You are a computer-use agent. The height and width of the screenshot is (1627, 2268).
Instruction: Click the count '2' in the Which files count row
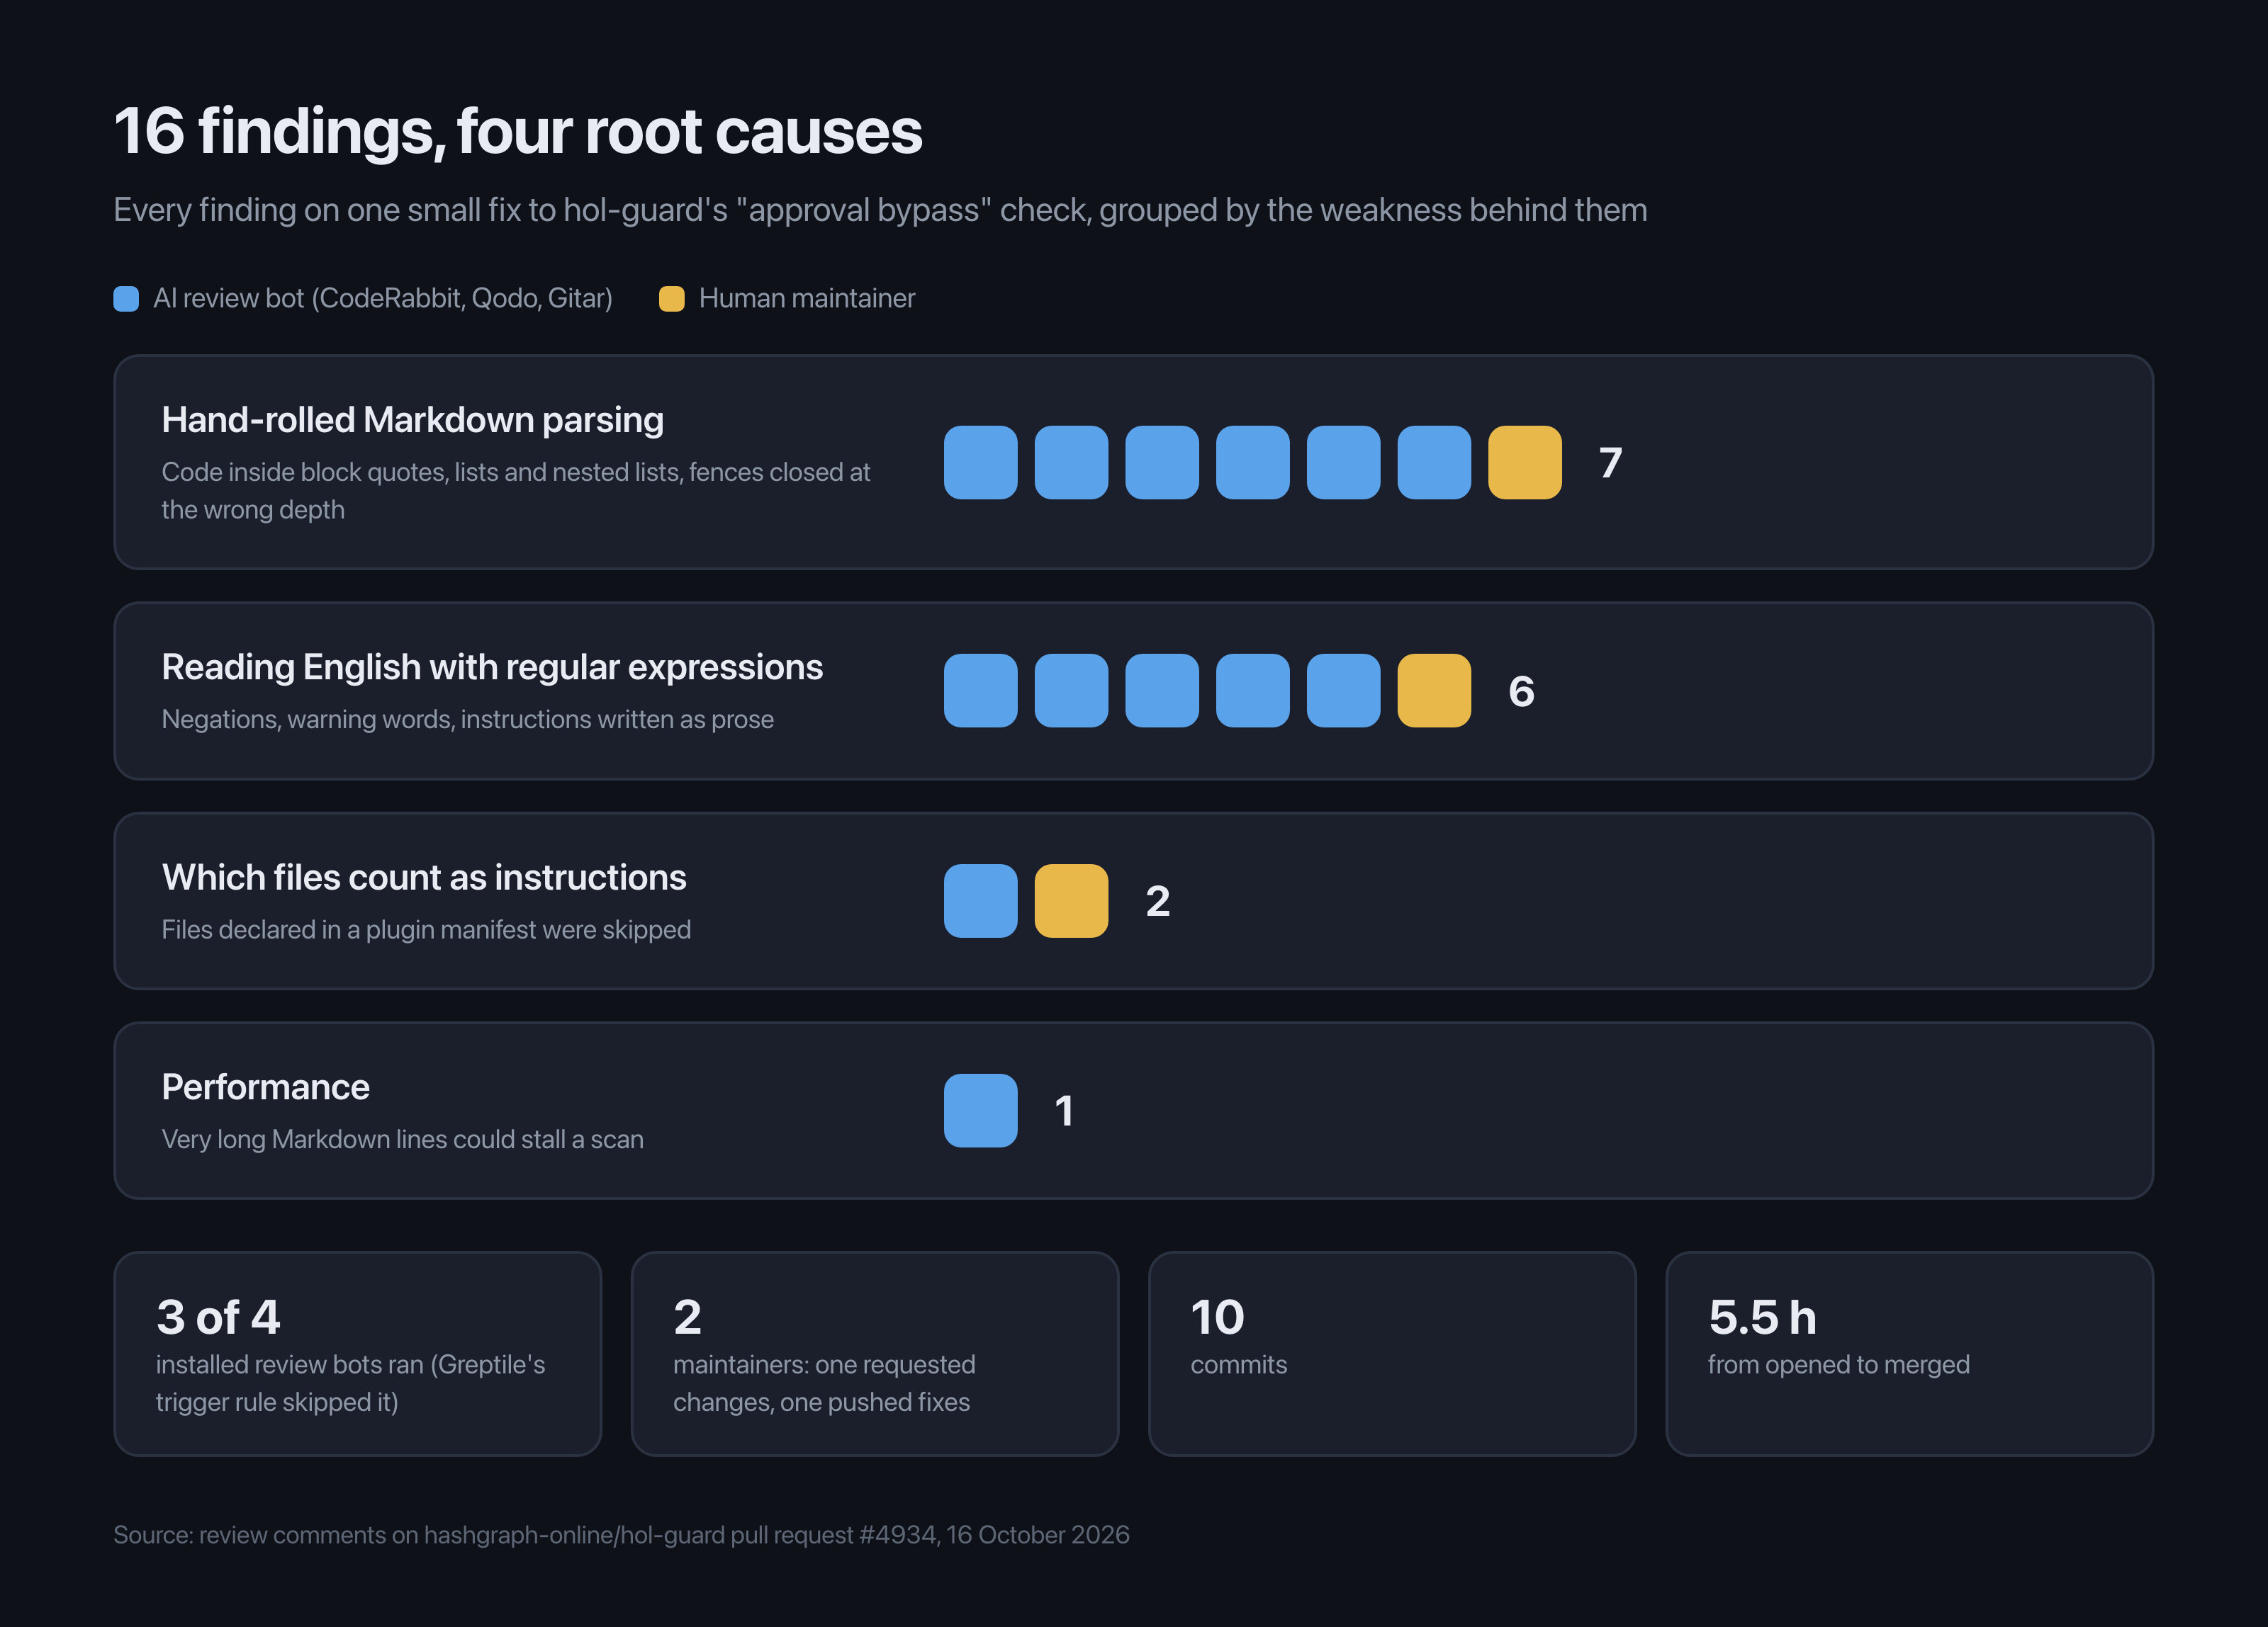(x=1157, y=902)
